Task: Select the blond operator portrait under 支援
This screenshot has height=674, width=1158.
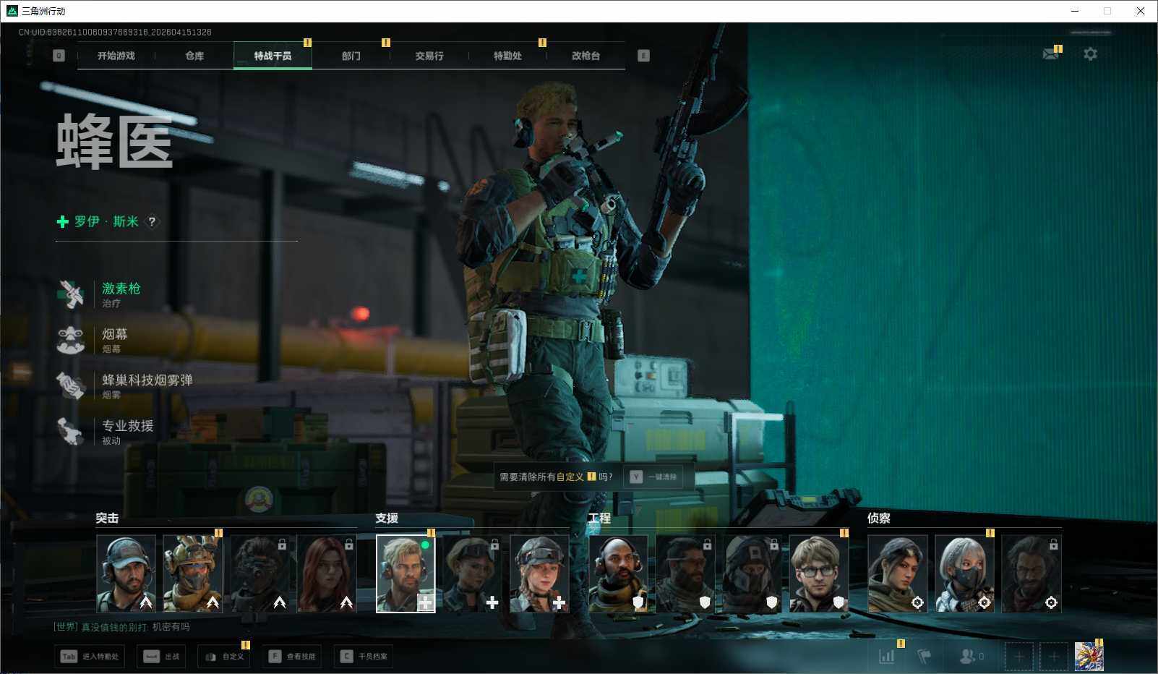Action: 406,573
